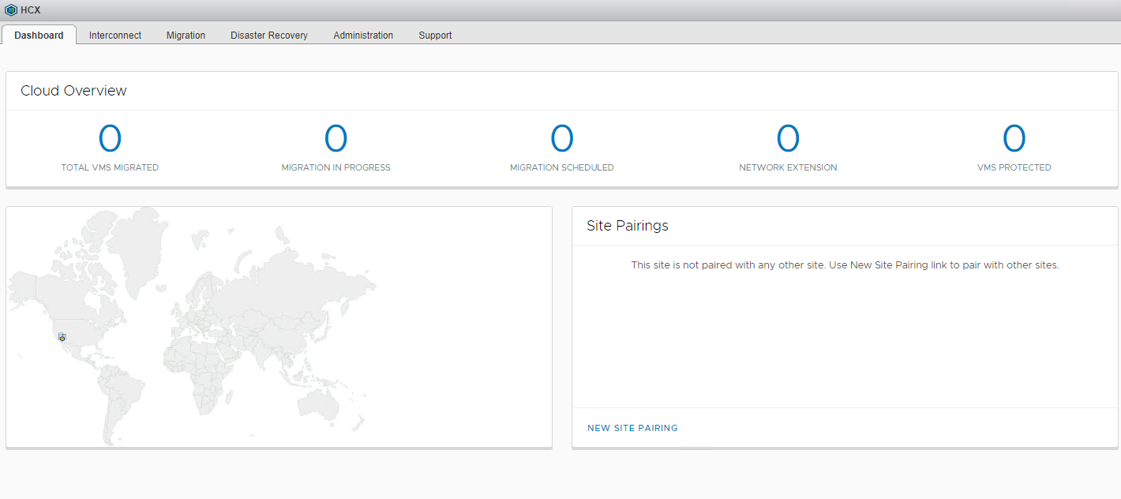Click the zero count above Migration In Progress

tap(336, 139)
